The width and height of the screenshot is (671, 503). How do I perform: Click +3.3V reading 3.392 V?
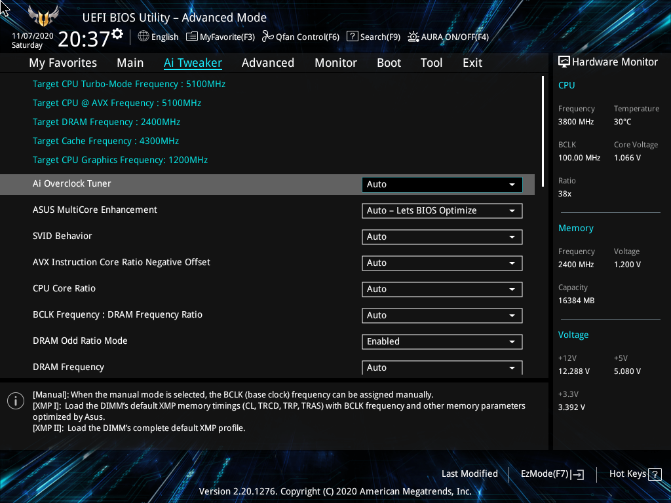click(x=571, y=407)
